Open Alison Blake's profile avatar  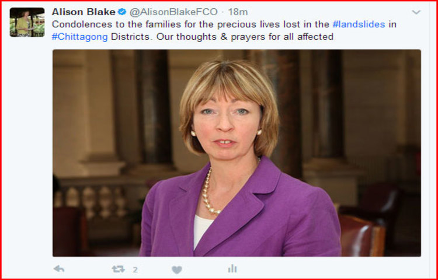click(27, 22)
